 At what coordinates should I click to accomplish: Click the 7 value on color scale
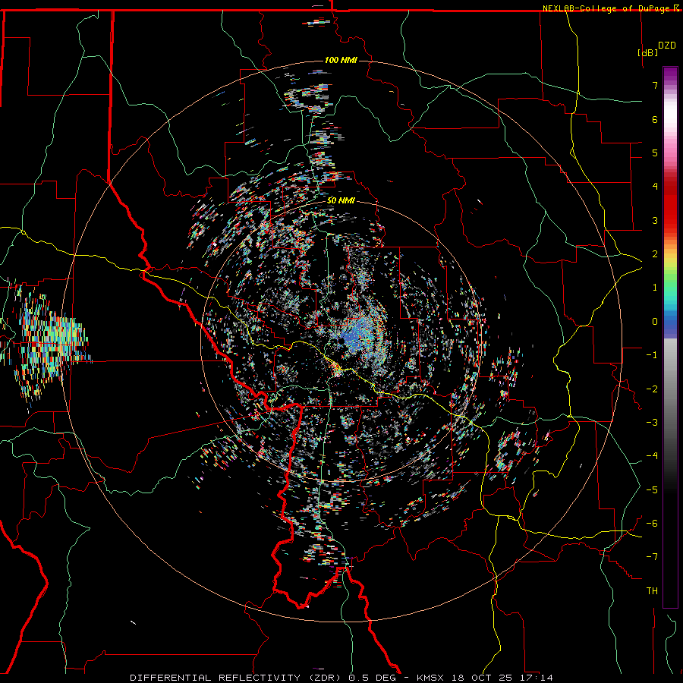coord(655,85)
